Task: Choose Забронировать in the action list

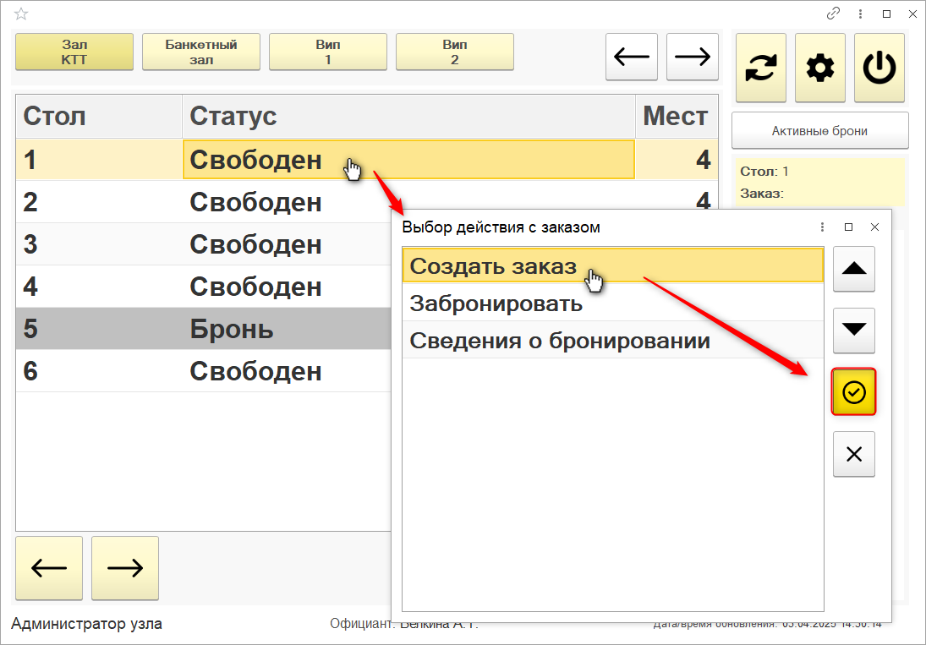Action: pos(496,303)
